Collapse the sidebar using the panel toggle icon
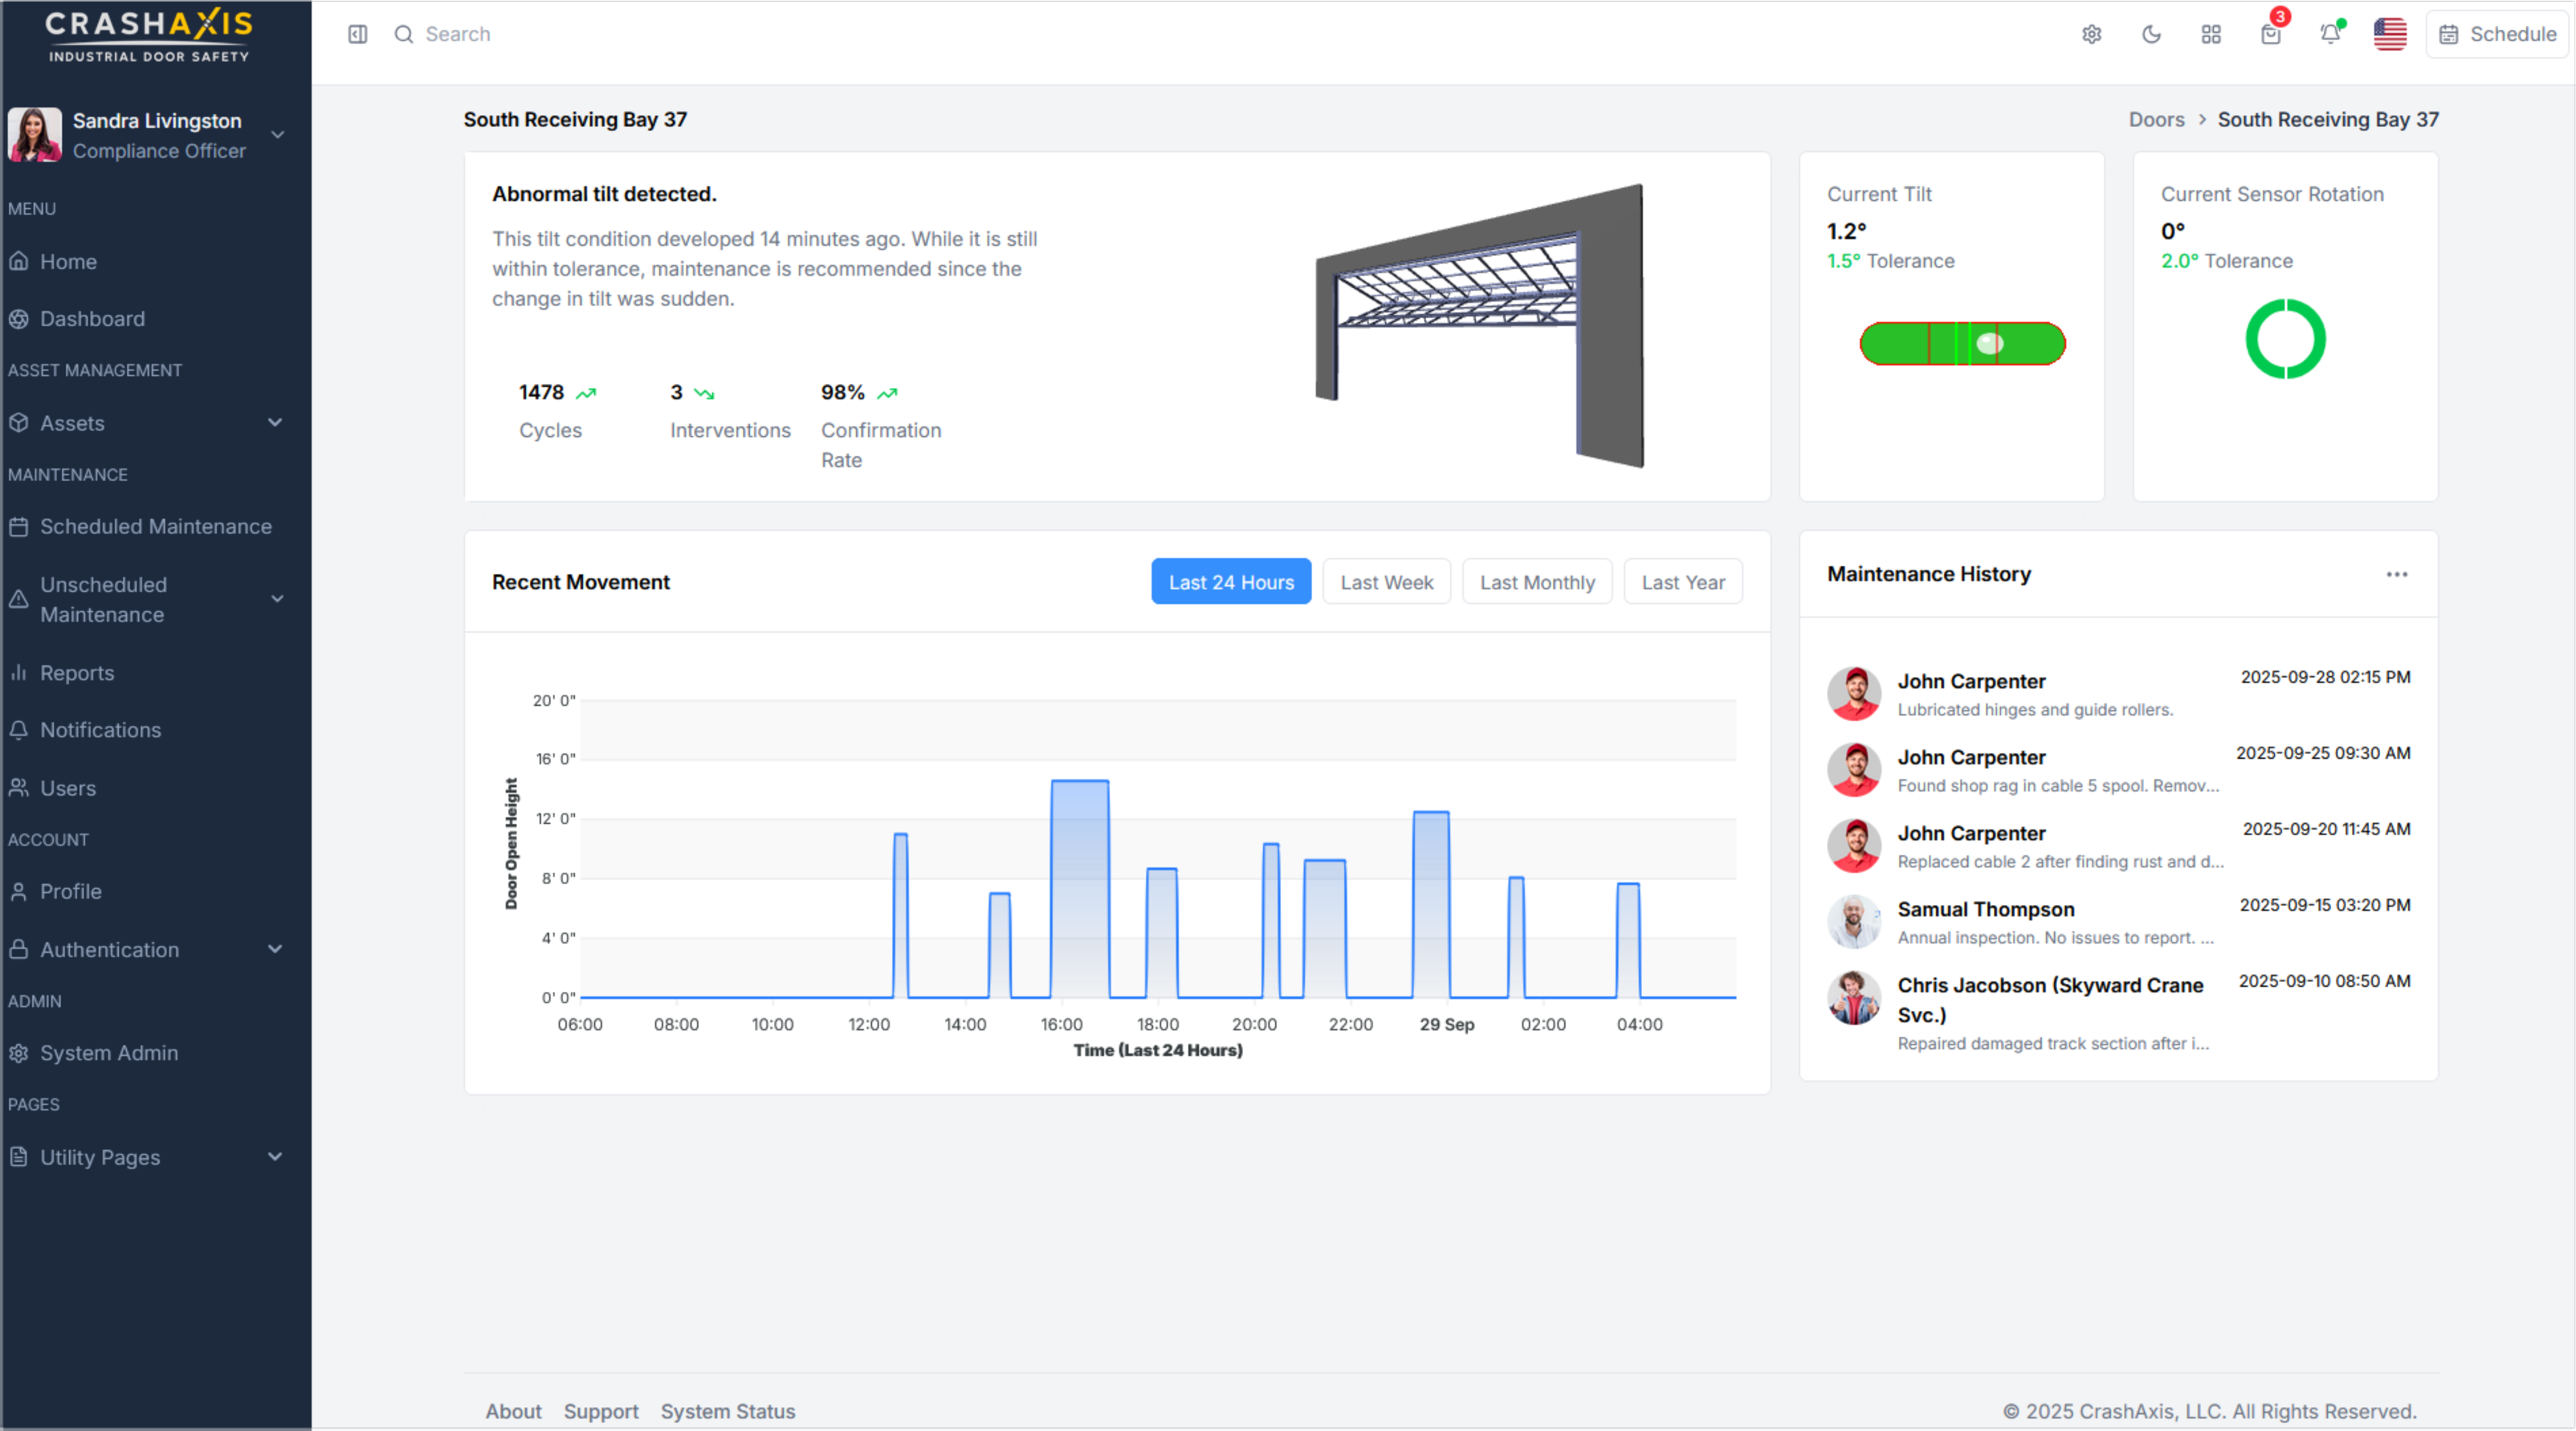The width and height of the screenshot is (2576, 1431). [x=357, y=34]
